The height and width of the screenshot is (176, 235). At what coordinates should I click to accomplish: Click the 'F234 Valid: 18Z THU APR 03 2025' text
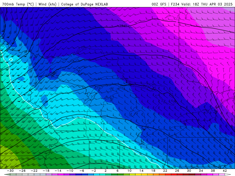[202, 4]
